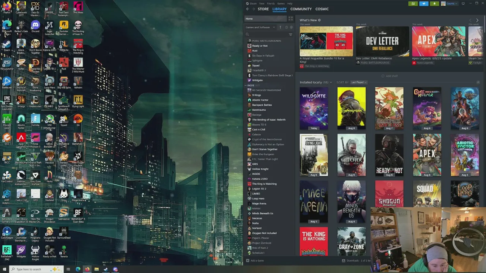Go back with Steam back arrow
The height and width of the screenshot is (273, 486).
click(x=248, y=9)
